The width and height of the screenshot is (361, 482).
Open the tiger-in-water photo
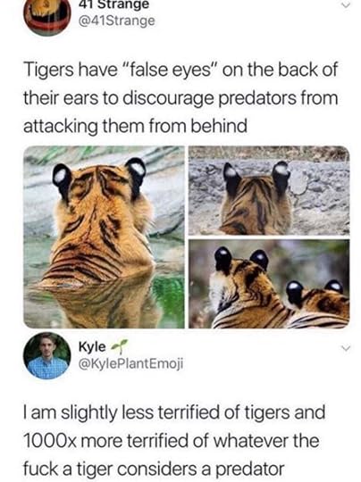click(105, 237)
